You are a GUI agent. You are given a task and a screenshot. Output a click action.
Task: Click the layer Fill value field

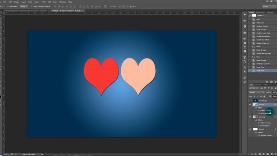click(x=274, y=96)
